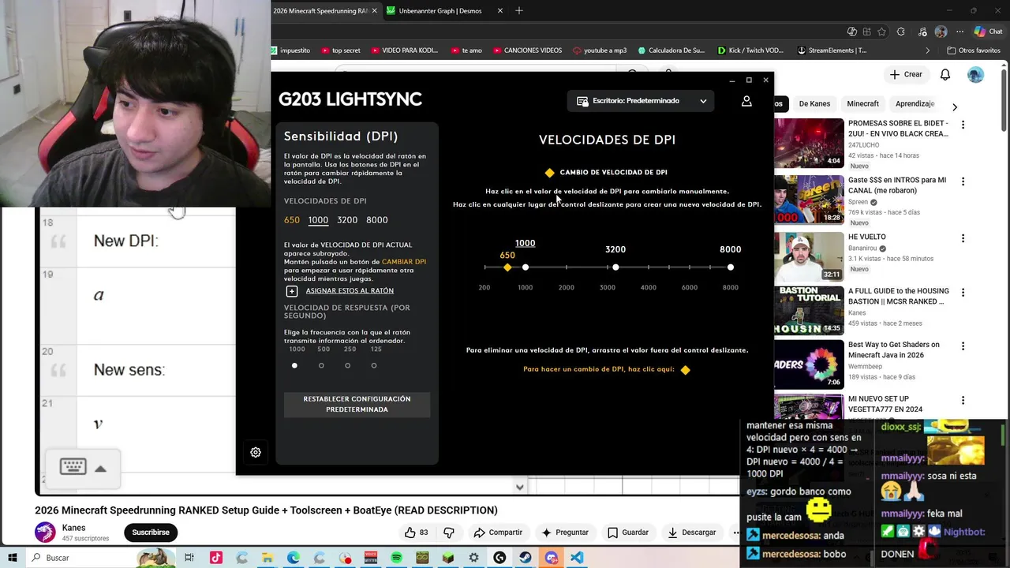Click the 8000 DPI slider point

731,267
